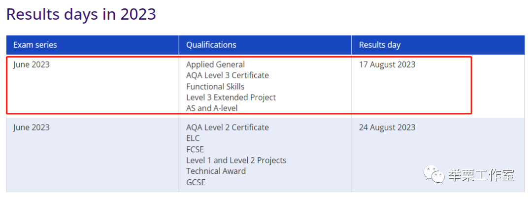The height and width of the screenshot is (199, 532).
Task: Click "AS and A-level" entry
Action: [x=212, y=108]
